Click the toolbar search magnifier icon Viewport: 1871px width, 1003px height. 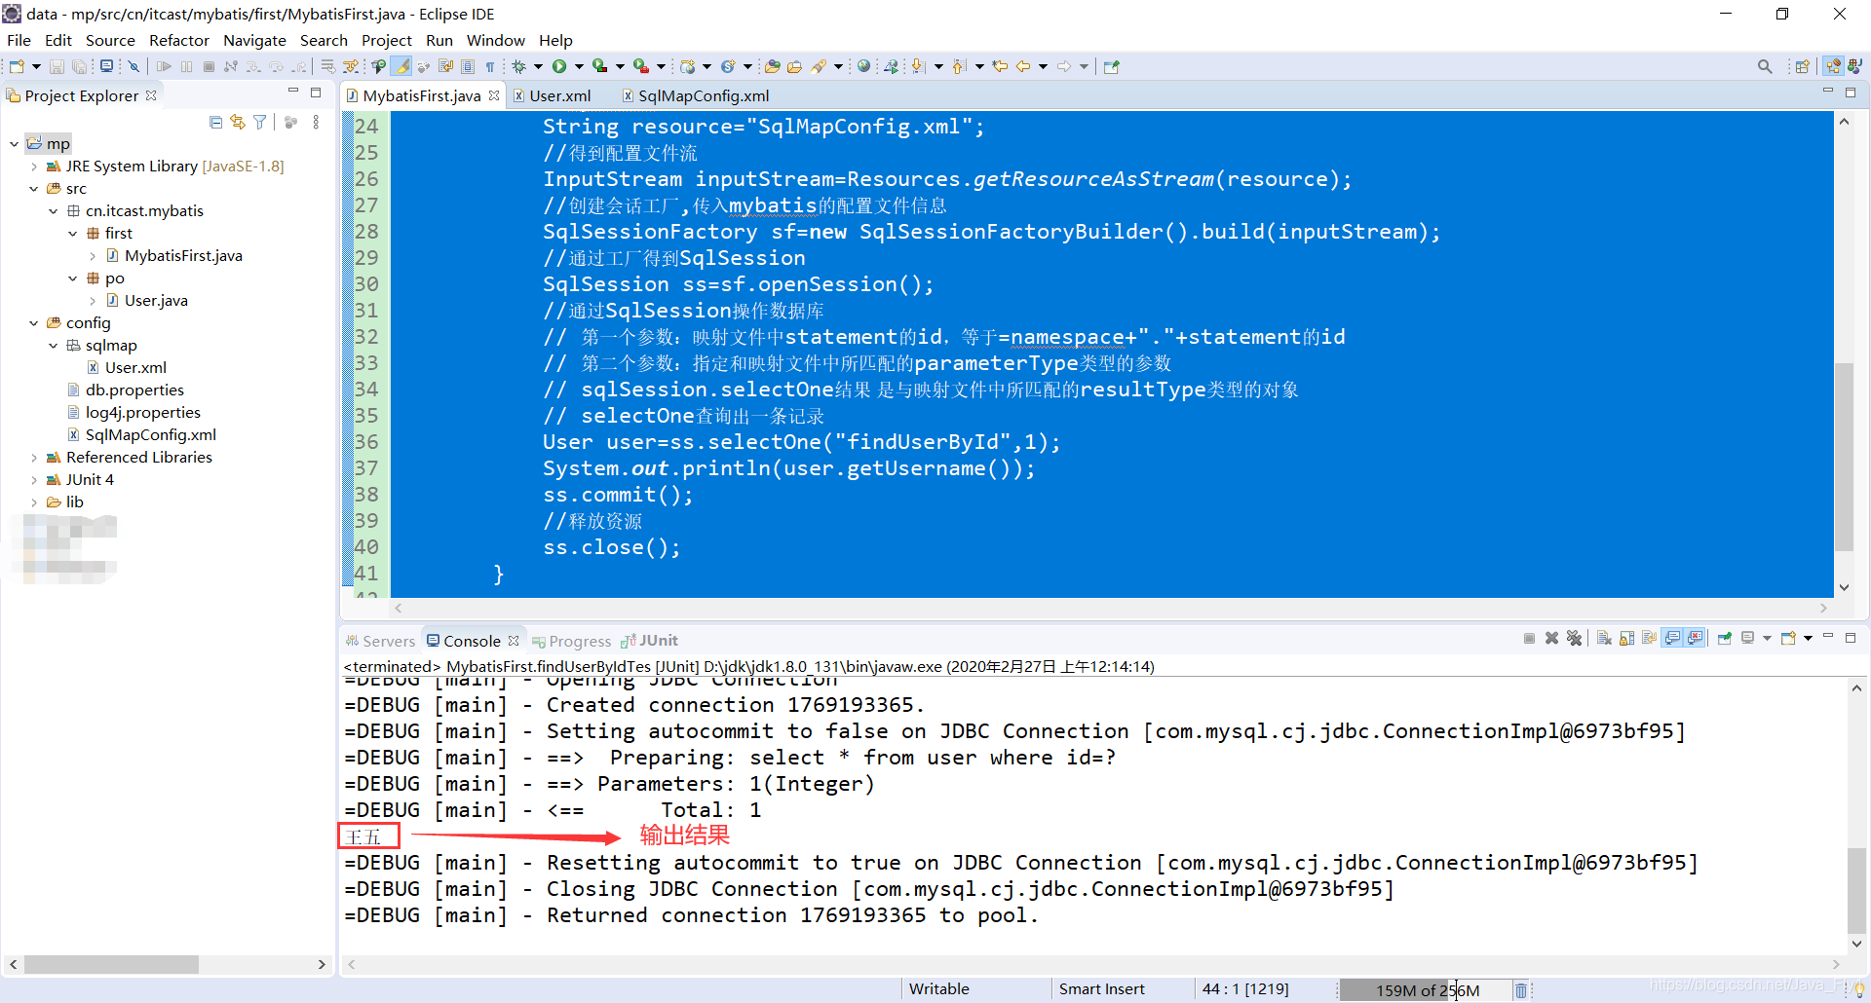point(1765,66)
